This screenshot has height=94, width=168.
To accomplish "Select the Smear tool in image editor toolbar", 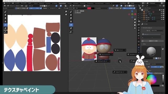I will [x=6, y=18].
